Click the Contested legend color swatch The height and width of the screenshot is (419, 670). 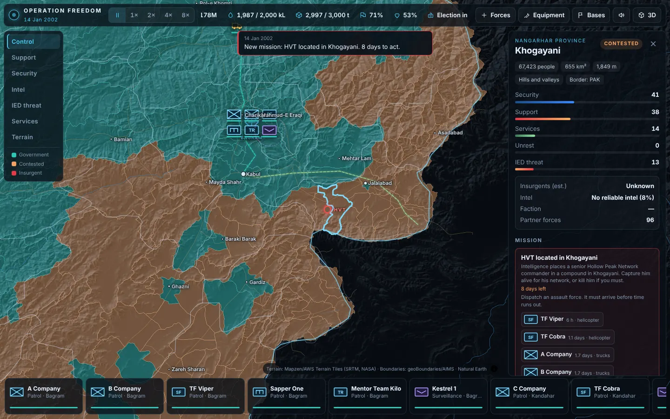click(x=14, y=164)
